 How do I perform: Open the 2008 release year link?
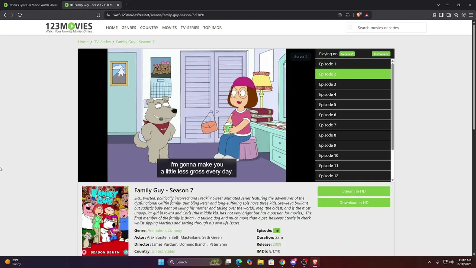[277, 244]
